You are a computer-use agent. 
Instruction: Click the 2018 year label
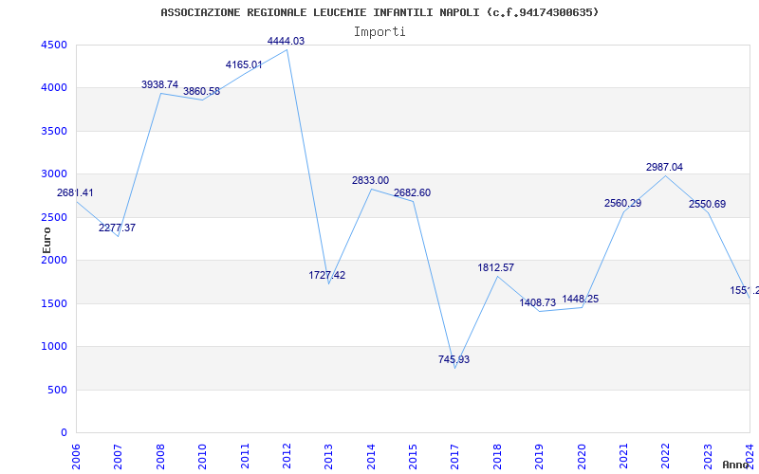click(x=497, y=457)
